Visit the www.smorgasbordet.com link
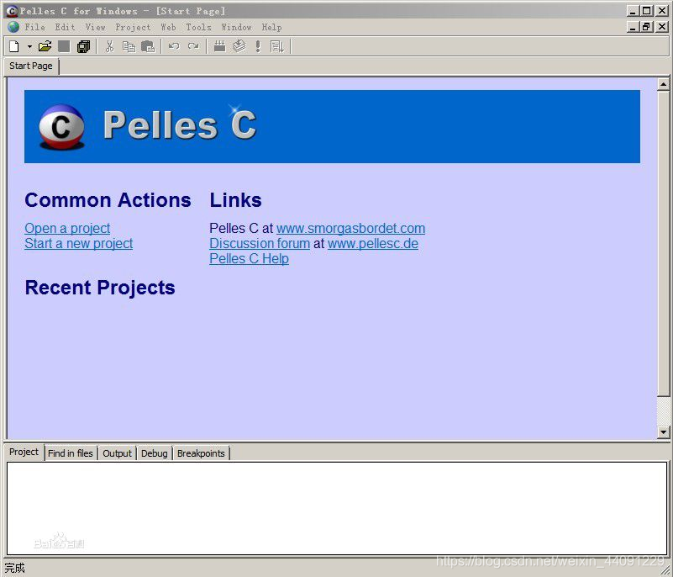Screen dimensions: 673x577 350,228
